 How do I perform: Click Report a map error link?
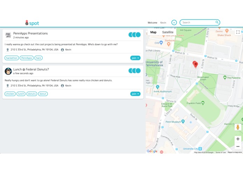pyautogui.click(x=235, y=153)
